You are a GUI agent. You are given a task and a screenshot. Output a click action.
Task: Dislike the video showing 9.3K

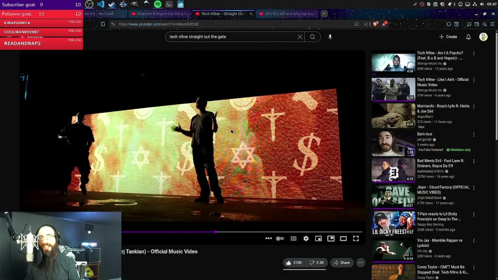[x=316, y=263]
